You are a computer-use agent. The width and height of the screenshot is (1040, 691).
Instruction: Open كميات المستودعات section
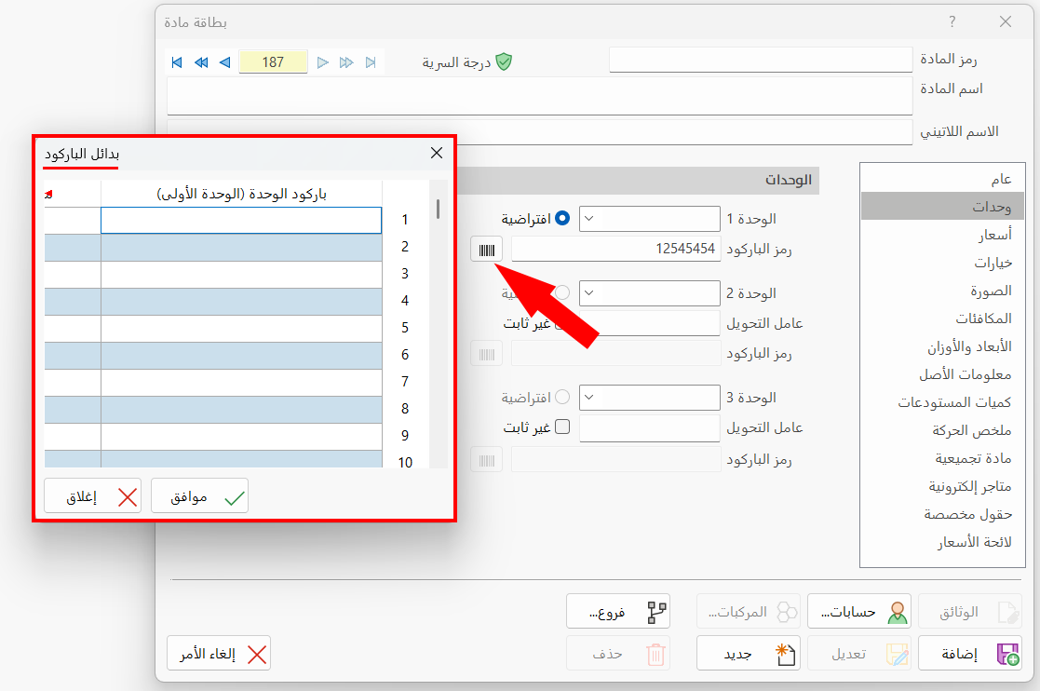point(942,402)
